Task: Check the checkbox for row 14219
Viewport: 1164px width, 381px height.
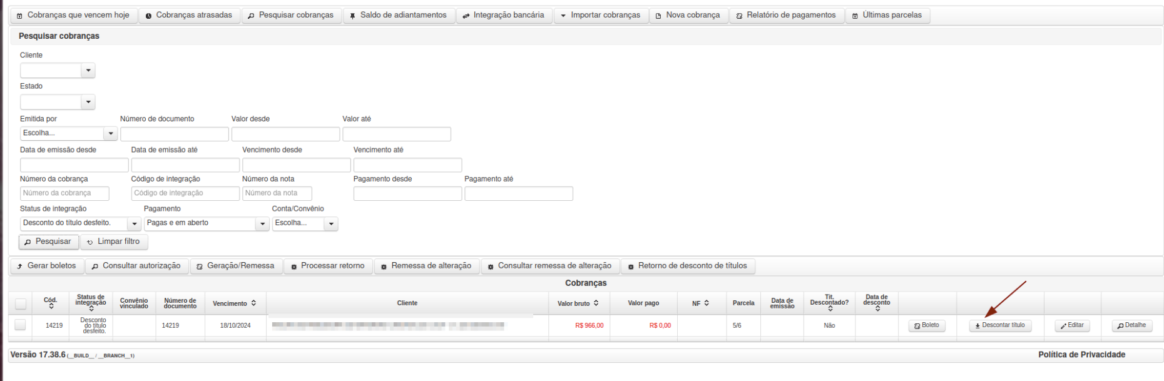Action: (x=20, y=325)
